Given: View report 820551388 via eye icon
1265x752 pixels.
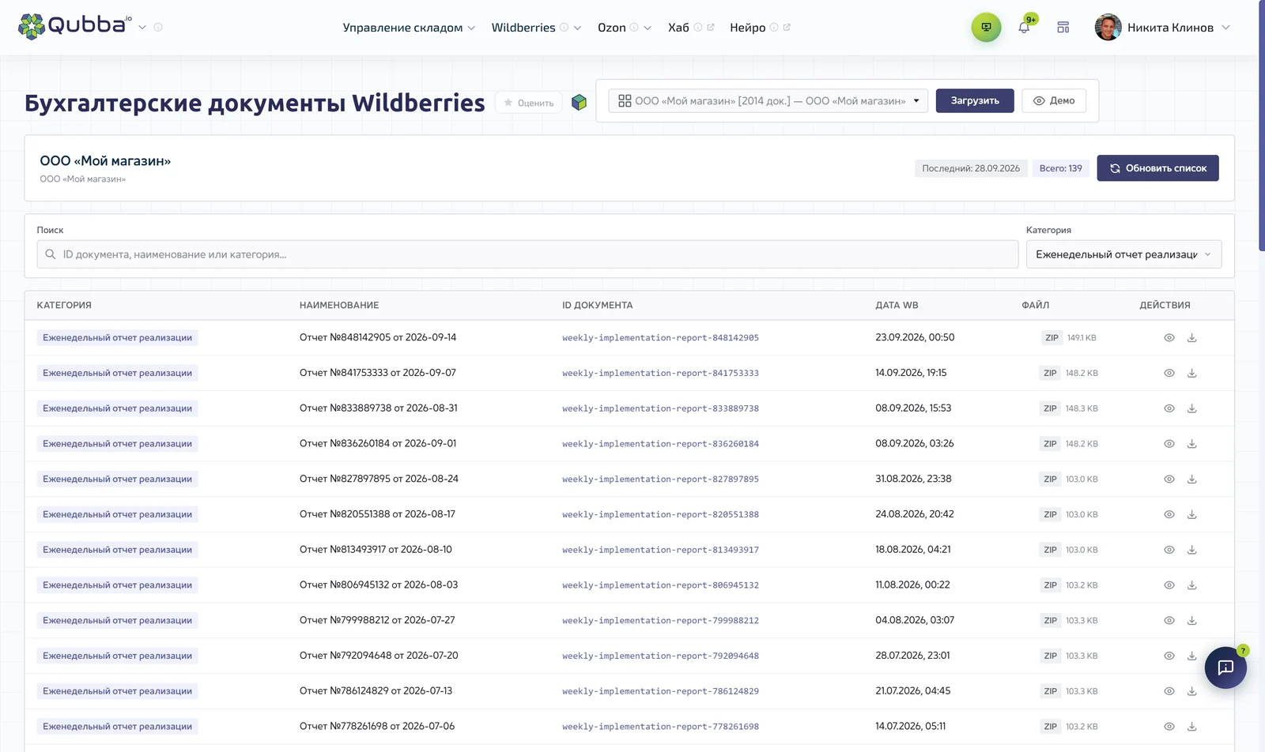Looking at the screenshot, I should (1169, 515).
